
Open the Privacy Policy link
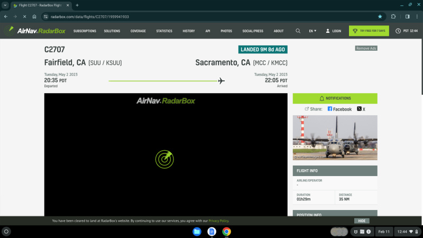(218, 221)
